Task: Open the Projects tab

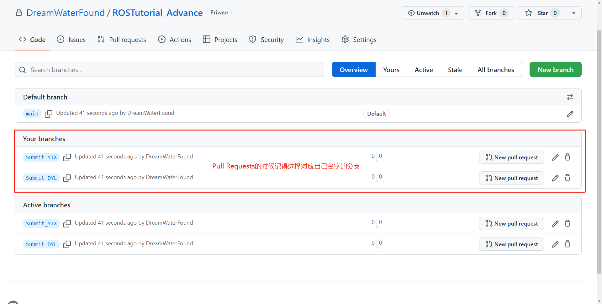Action: point(220,40)
